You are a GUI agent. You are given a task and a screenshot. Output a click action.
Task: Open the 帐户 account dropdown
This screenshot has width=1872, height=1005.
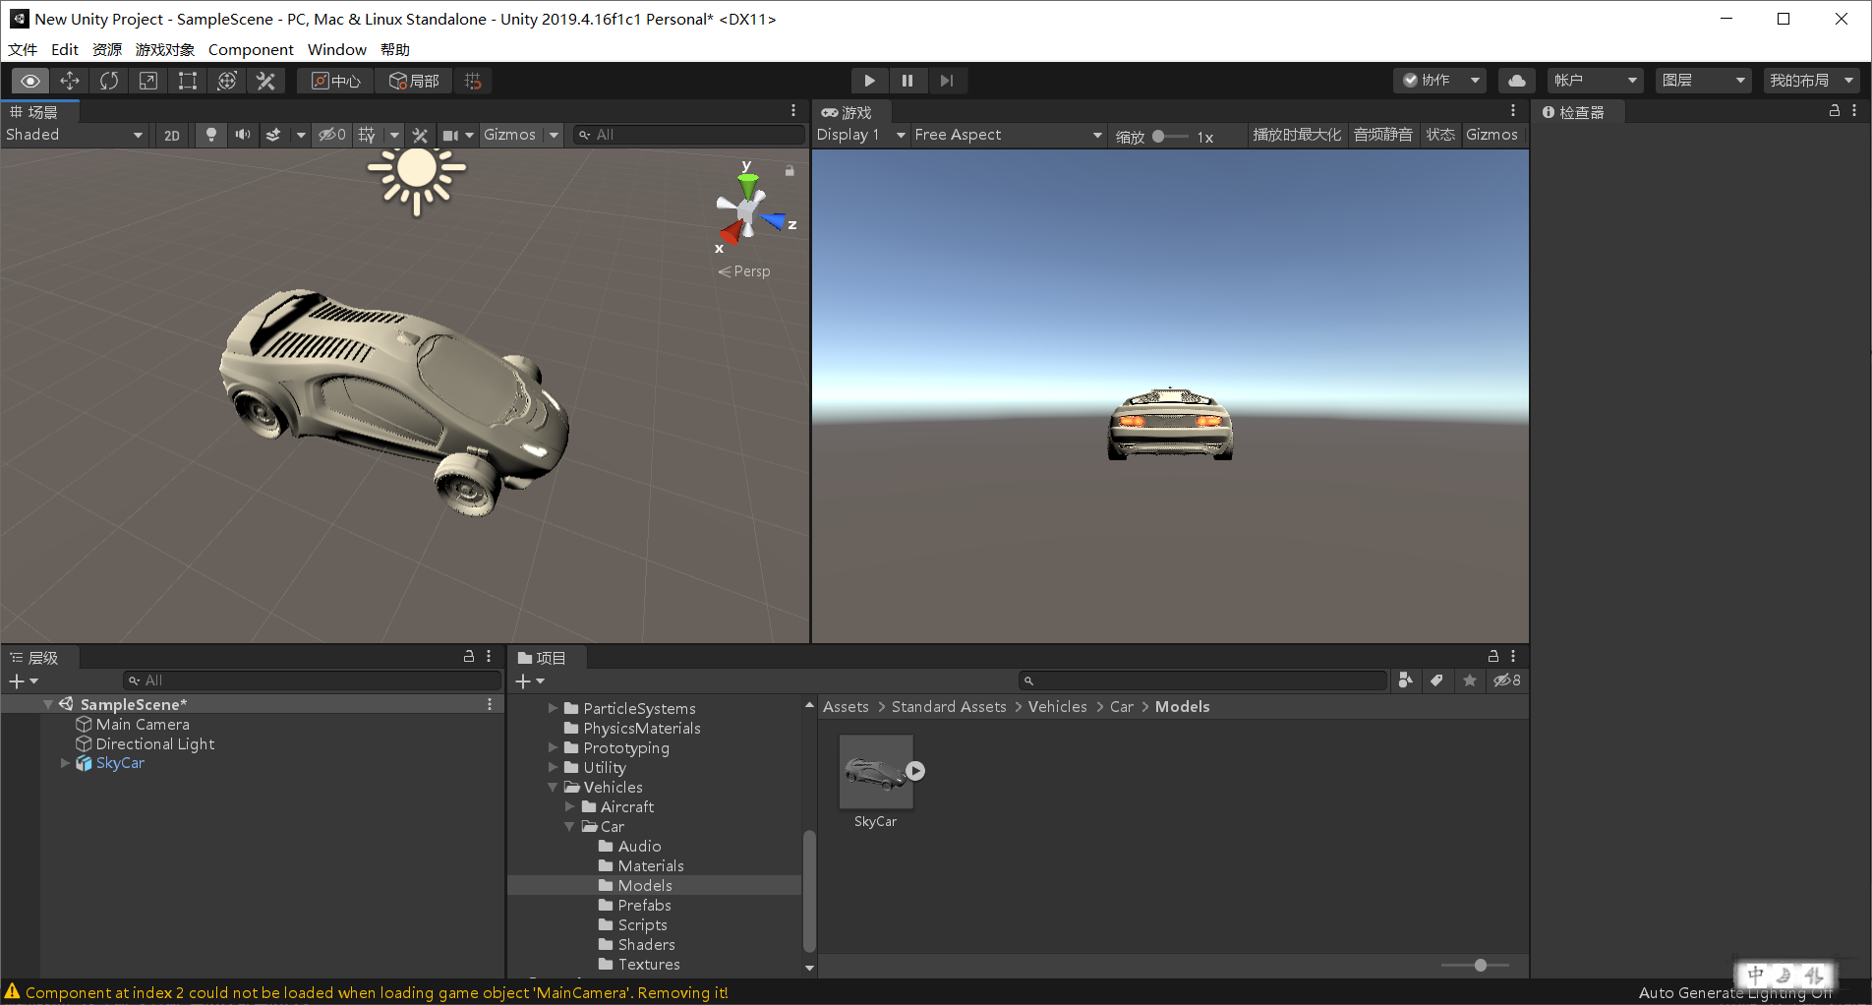coord(1595,81)
